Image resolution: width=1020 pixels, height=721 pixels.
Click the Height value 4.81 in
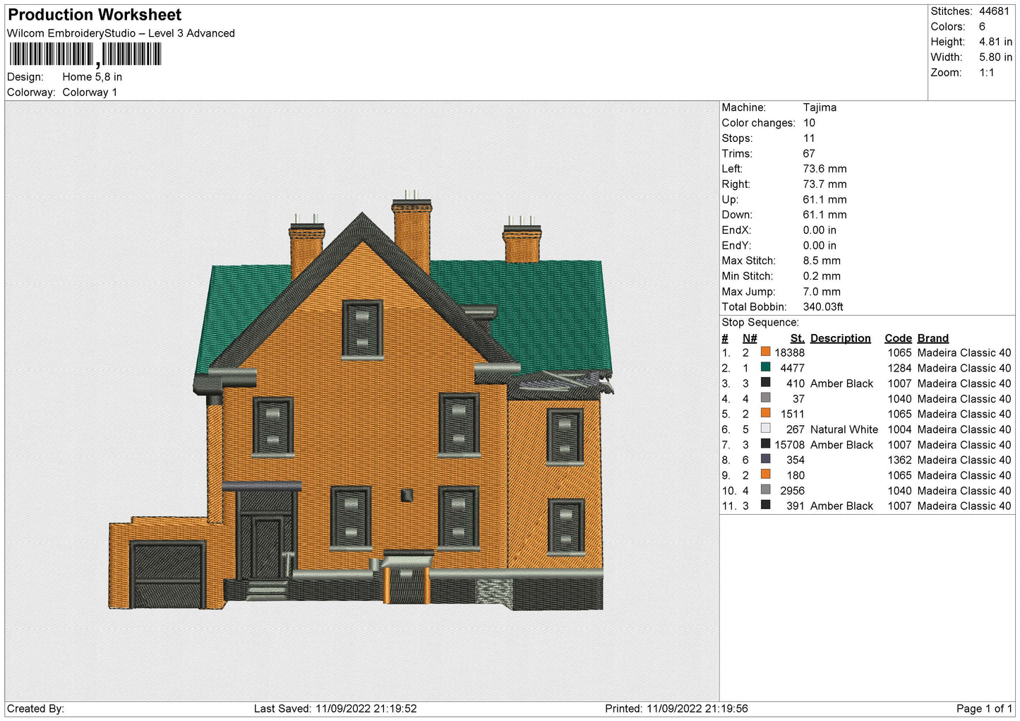(x=995, y=42)
